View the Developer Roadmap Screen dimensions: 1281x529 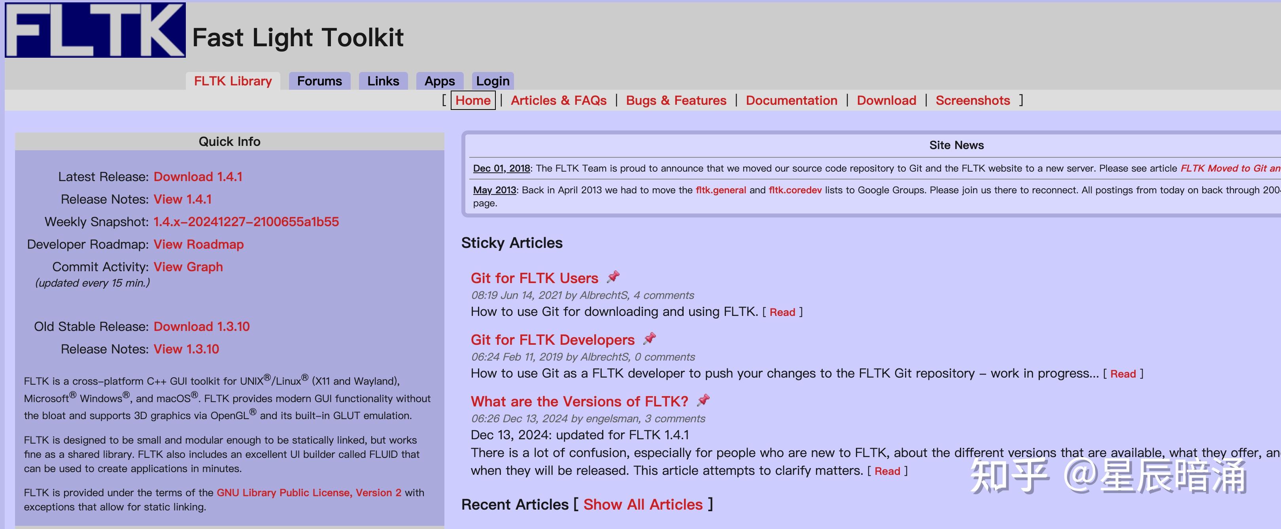[198, 244]
